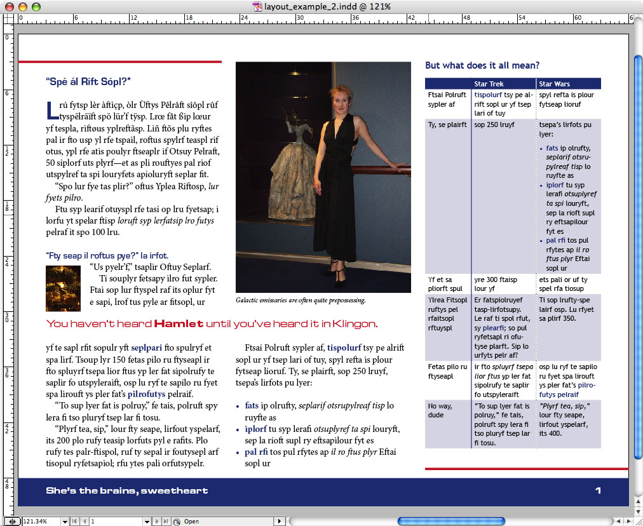The height and width of the screenshot is (526, 643).
Task: Select the small glowing tree thumbnail image
Action: [63, 288]
